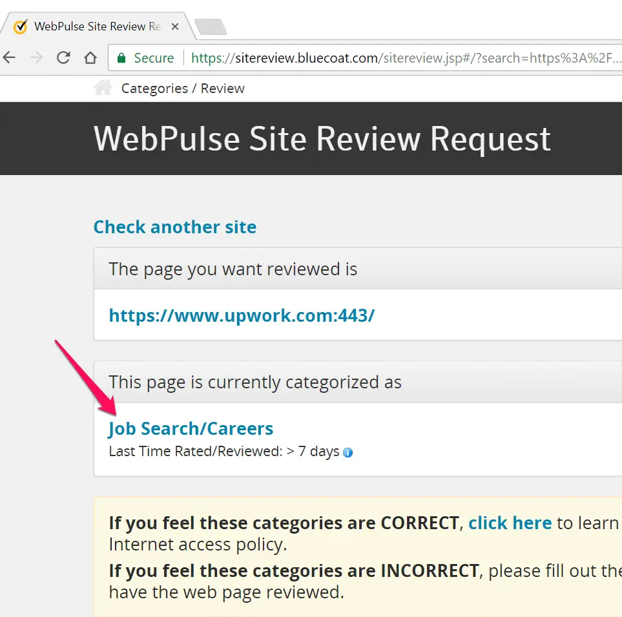The image size is (622, 617).
Task: Click the Symantec checkmark favicon in tab
Action: pyautogui.click(x=21, y=27)
